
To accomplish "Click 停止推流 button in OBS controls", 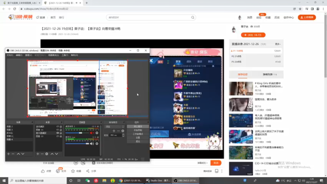I will click(138, 126).
